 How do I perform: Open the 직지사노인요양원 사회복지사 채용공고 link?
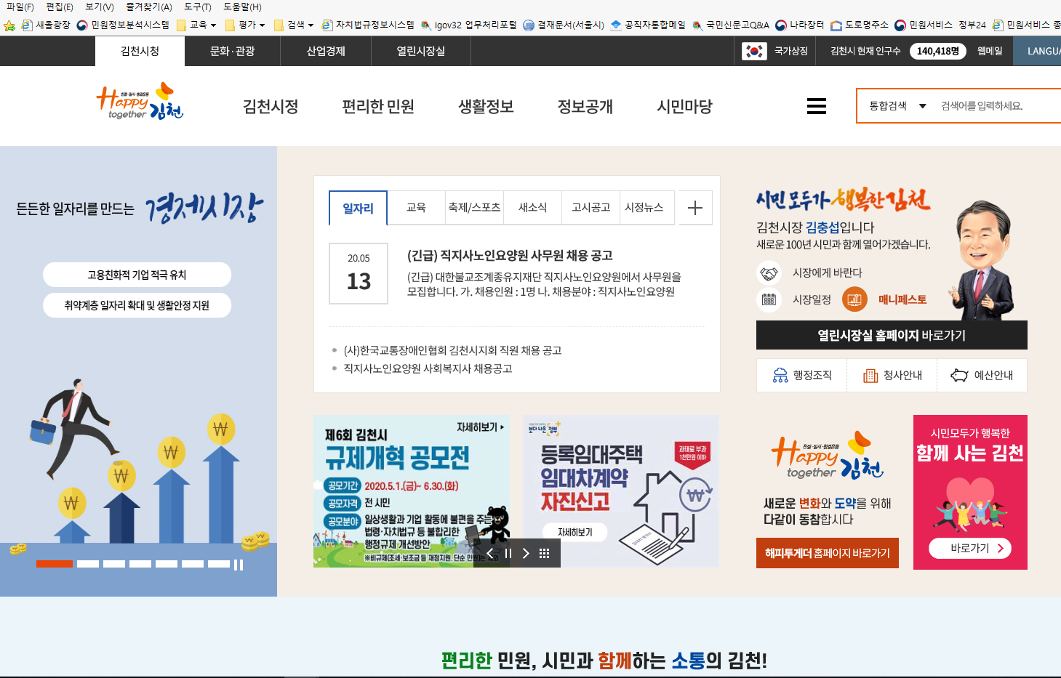coord(428,368)
